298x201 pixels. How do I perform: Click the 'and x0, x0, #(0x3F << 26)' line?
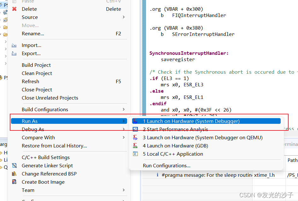tap(196, 110)
